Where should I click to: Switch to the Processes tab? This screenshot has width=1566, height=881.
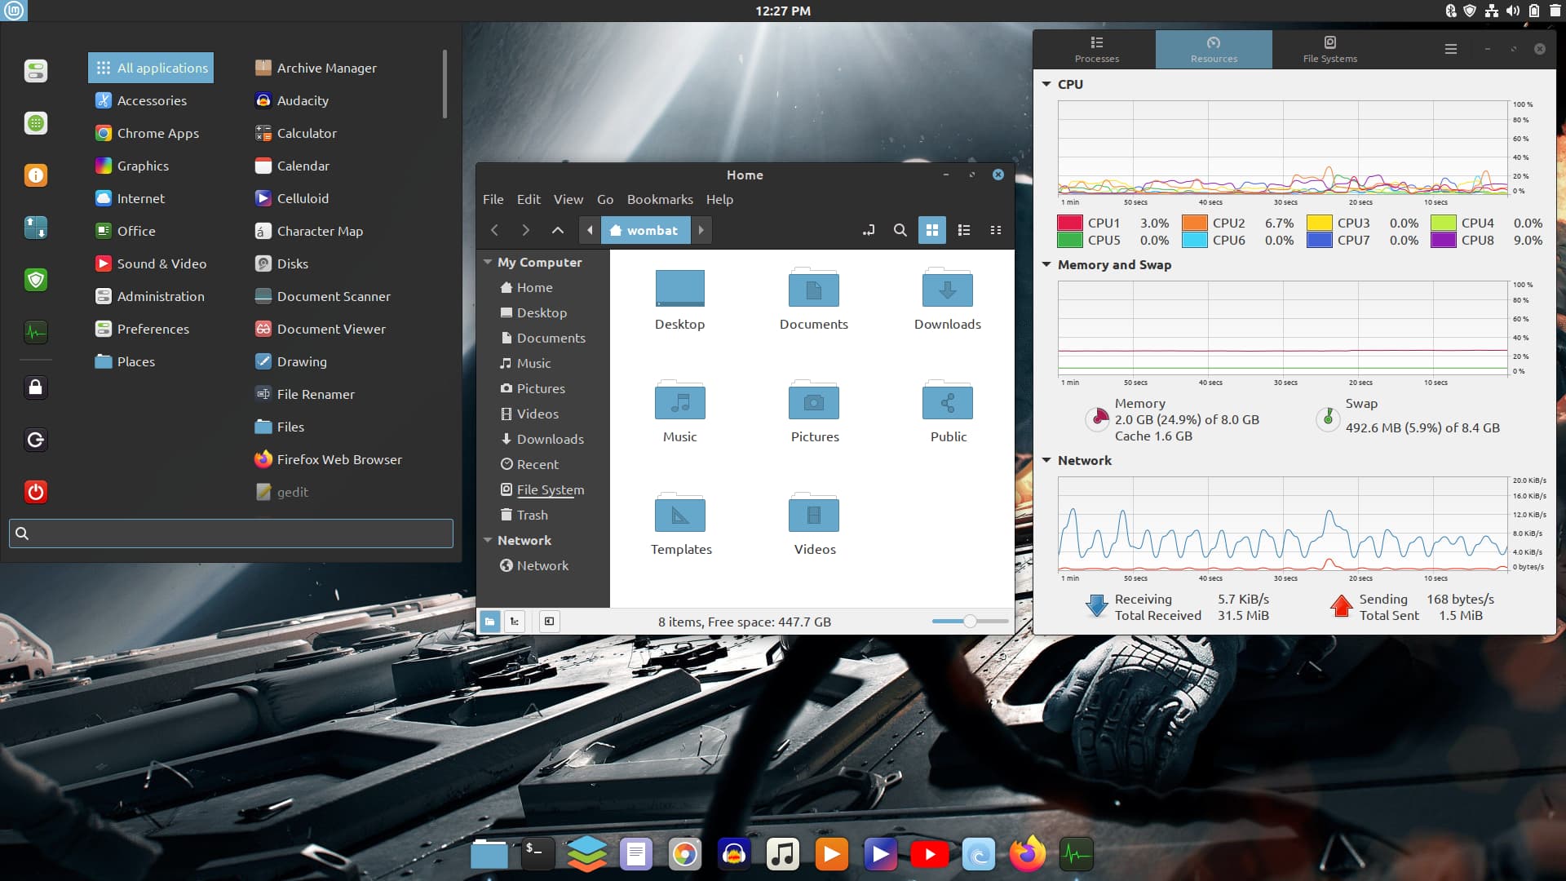tap(1096, 49)
